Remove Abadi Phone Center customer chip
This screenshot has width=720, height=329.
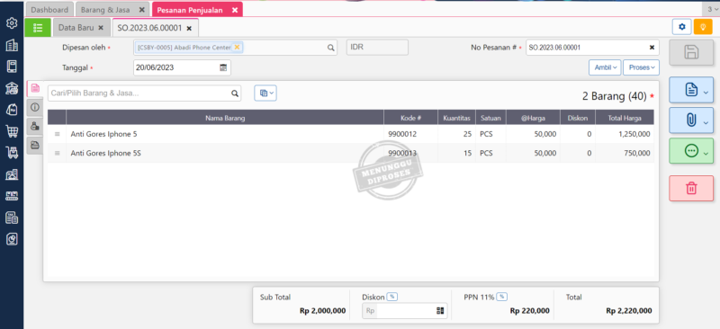pos(237,47)
